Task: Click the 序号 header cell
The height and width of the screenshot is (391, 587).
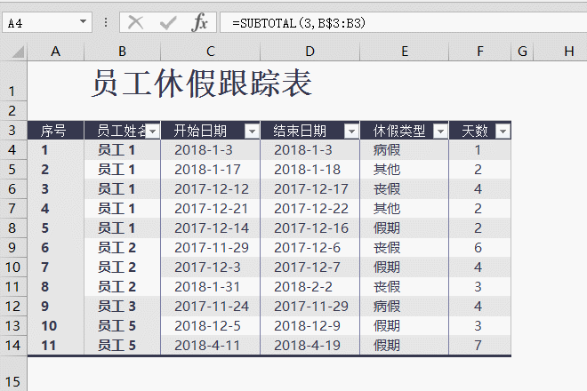Action: 55,131
